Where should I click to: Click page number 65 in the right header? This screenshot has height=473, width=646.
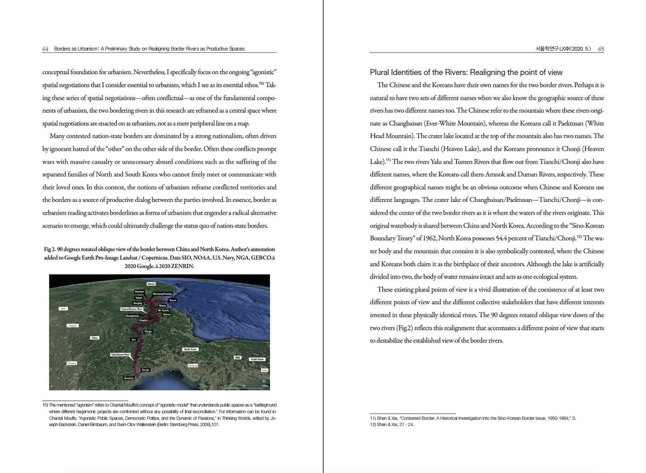(x=601, y=49)
